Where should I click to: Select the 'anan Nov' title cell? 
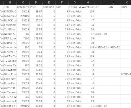click(10, 79)
